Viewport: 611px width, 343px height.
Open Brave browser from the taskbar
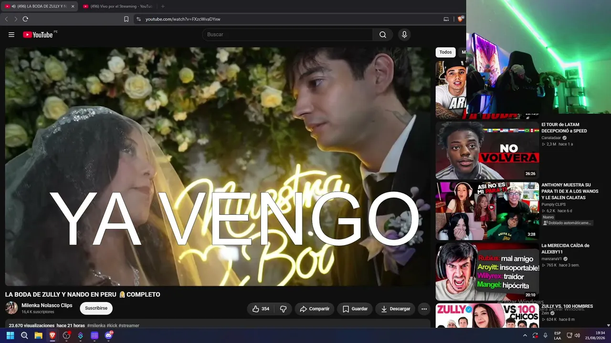pos(53,335)
